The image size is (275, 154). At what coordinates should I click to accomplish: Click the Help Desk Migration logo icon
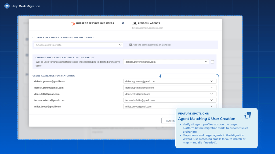7,6
